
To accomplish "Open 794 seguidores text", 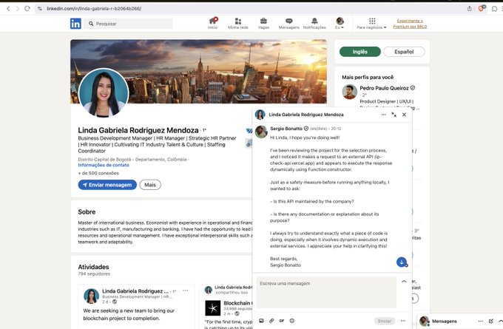I will pyautogui.click(x=94, y=274).
